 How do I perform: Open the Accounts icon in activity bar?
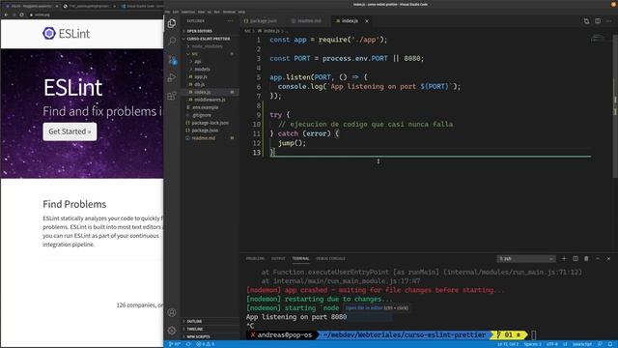point(172,312)
